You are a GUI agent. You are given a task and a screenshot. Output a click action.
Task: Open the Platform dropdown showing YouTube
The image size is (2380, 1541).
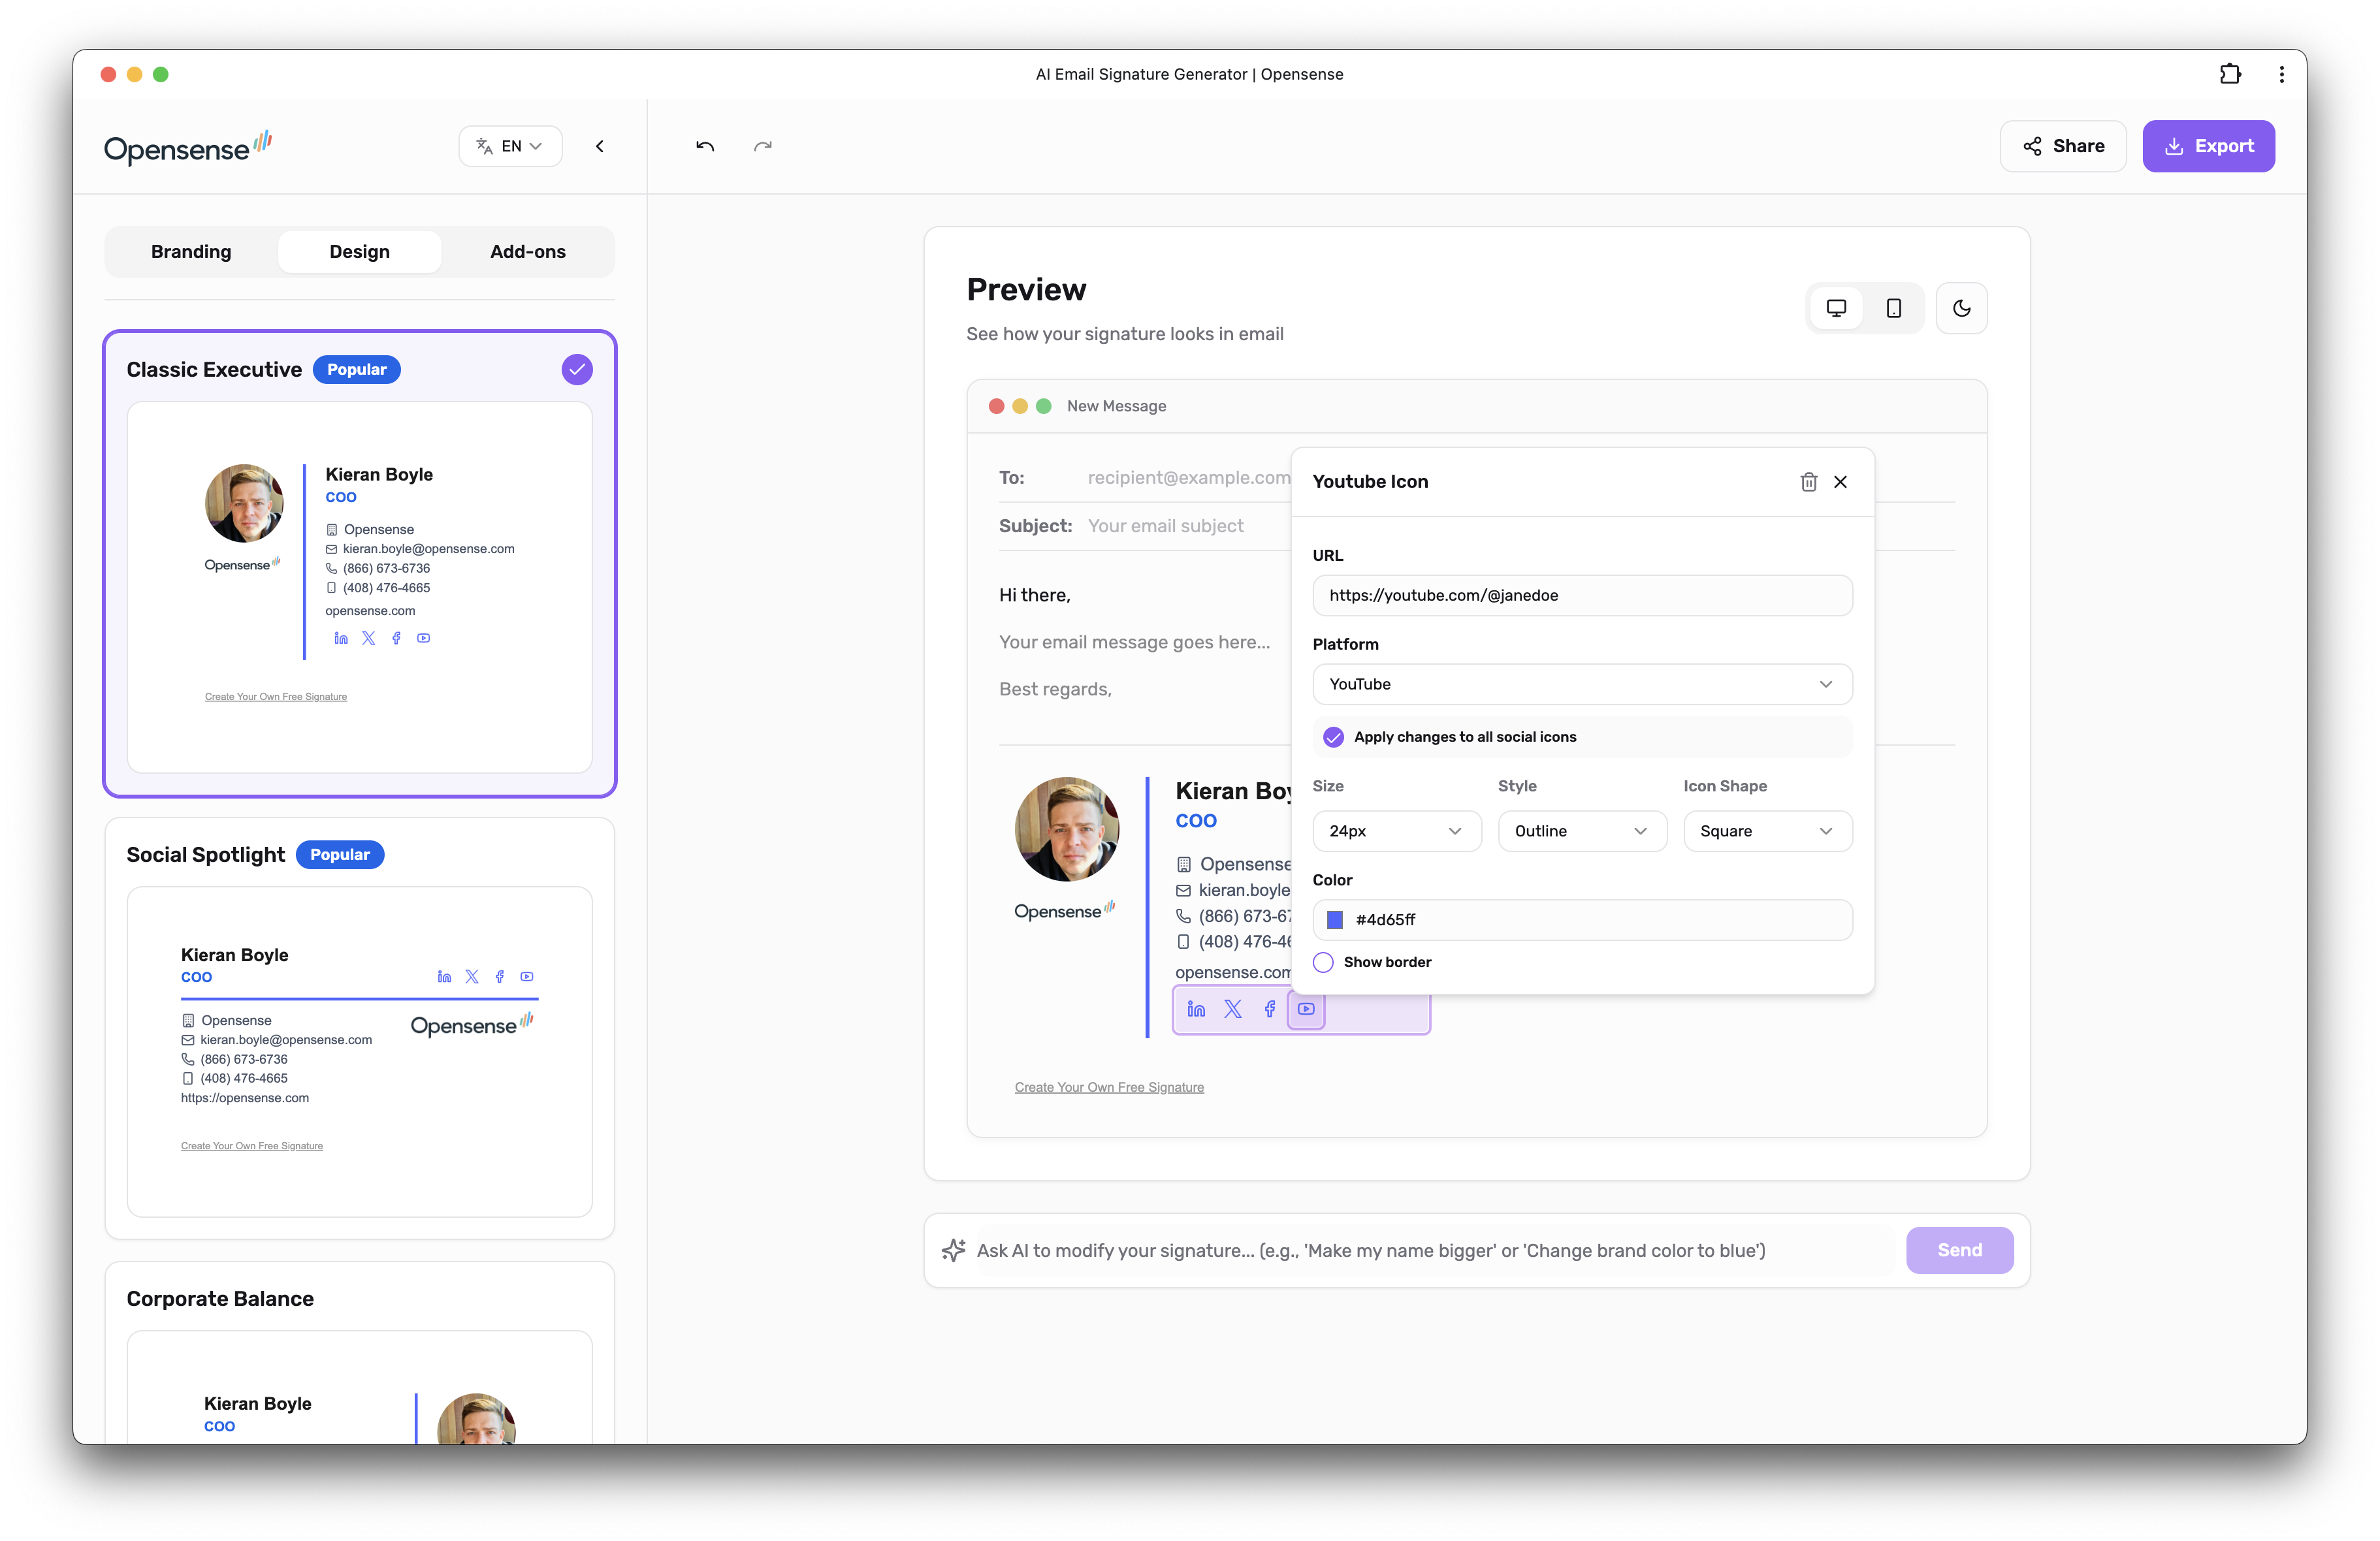[1582, 684]
